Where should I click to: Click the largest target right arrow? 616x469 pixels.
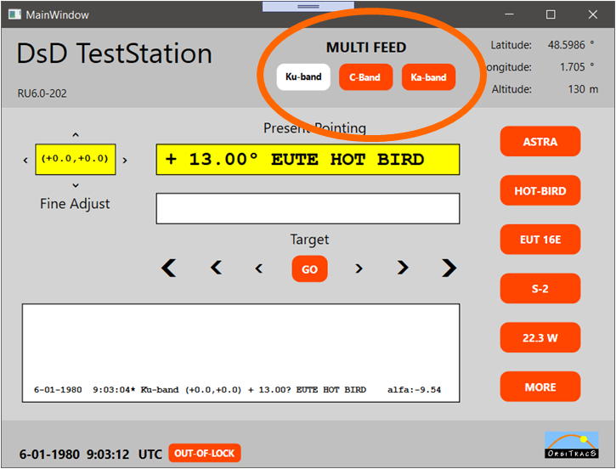coord(449,268)
